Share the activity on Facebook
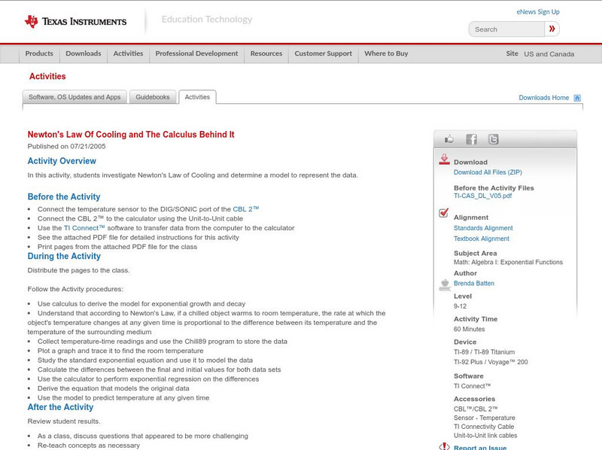 point(471,139)
